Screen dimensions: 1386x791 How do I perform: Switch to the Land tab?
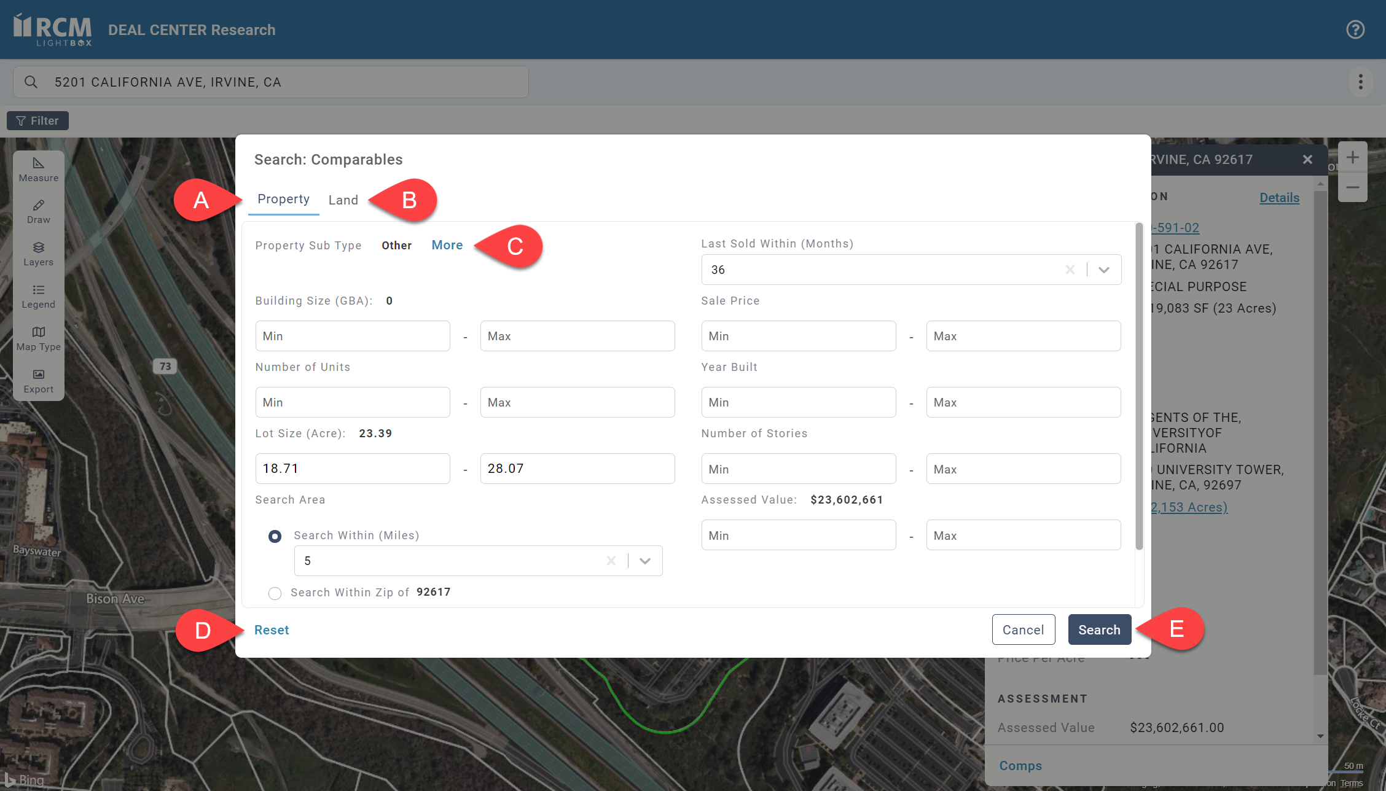pyautogui.click(x=343, y=200)
